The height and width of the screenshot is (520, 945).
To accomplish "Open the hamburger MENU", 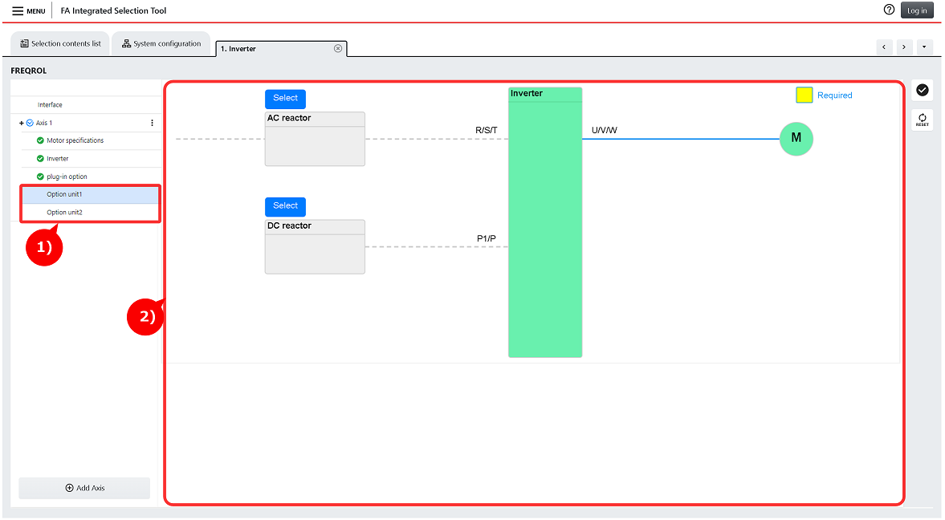I will (28, 11).
